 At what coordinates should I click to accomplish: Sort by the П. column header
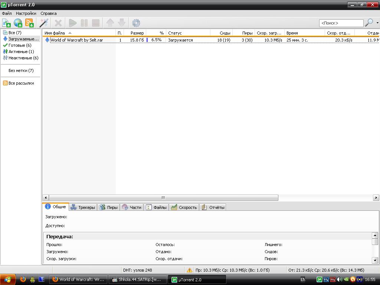(x=120, y=33)
